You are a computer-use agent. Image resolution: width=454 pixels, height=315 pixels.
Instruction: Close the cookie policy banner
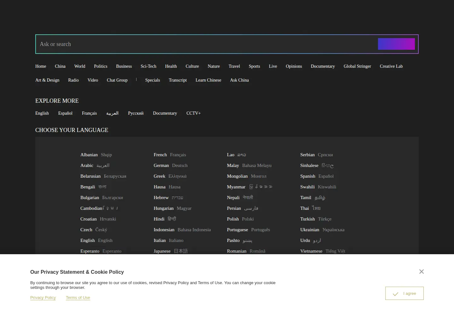tap(422, 272)
